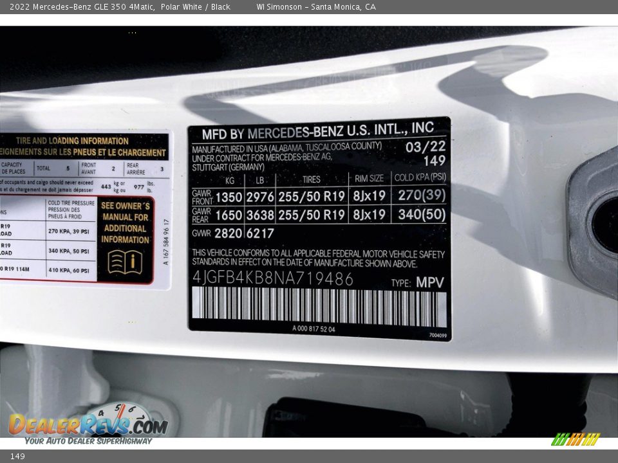Viewport: 618px width, 463px height.
Task: Click 'COLD TIRE PRESSURE' heading on tire label
Action: (x=71, y=203)
